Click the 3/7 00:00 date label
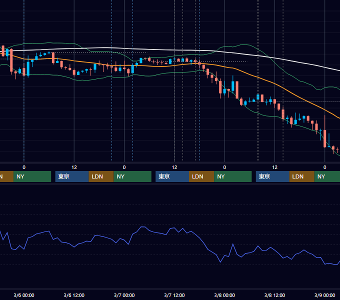This screenshot has height=300, width=340. click(124, 295)
